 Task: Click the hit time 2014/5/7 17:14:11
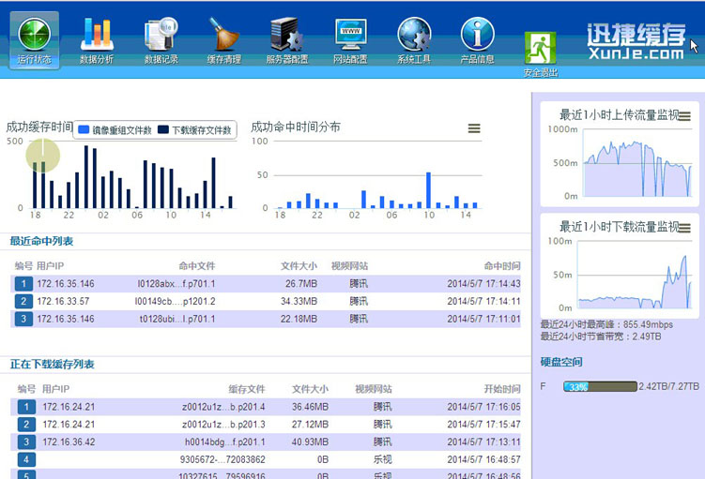483,301
